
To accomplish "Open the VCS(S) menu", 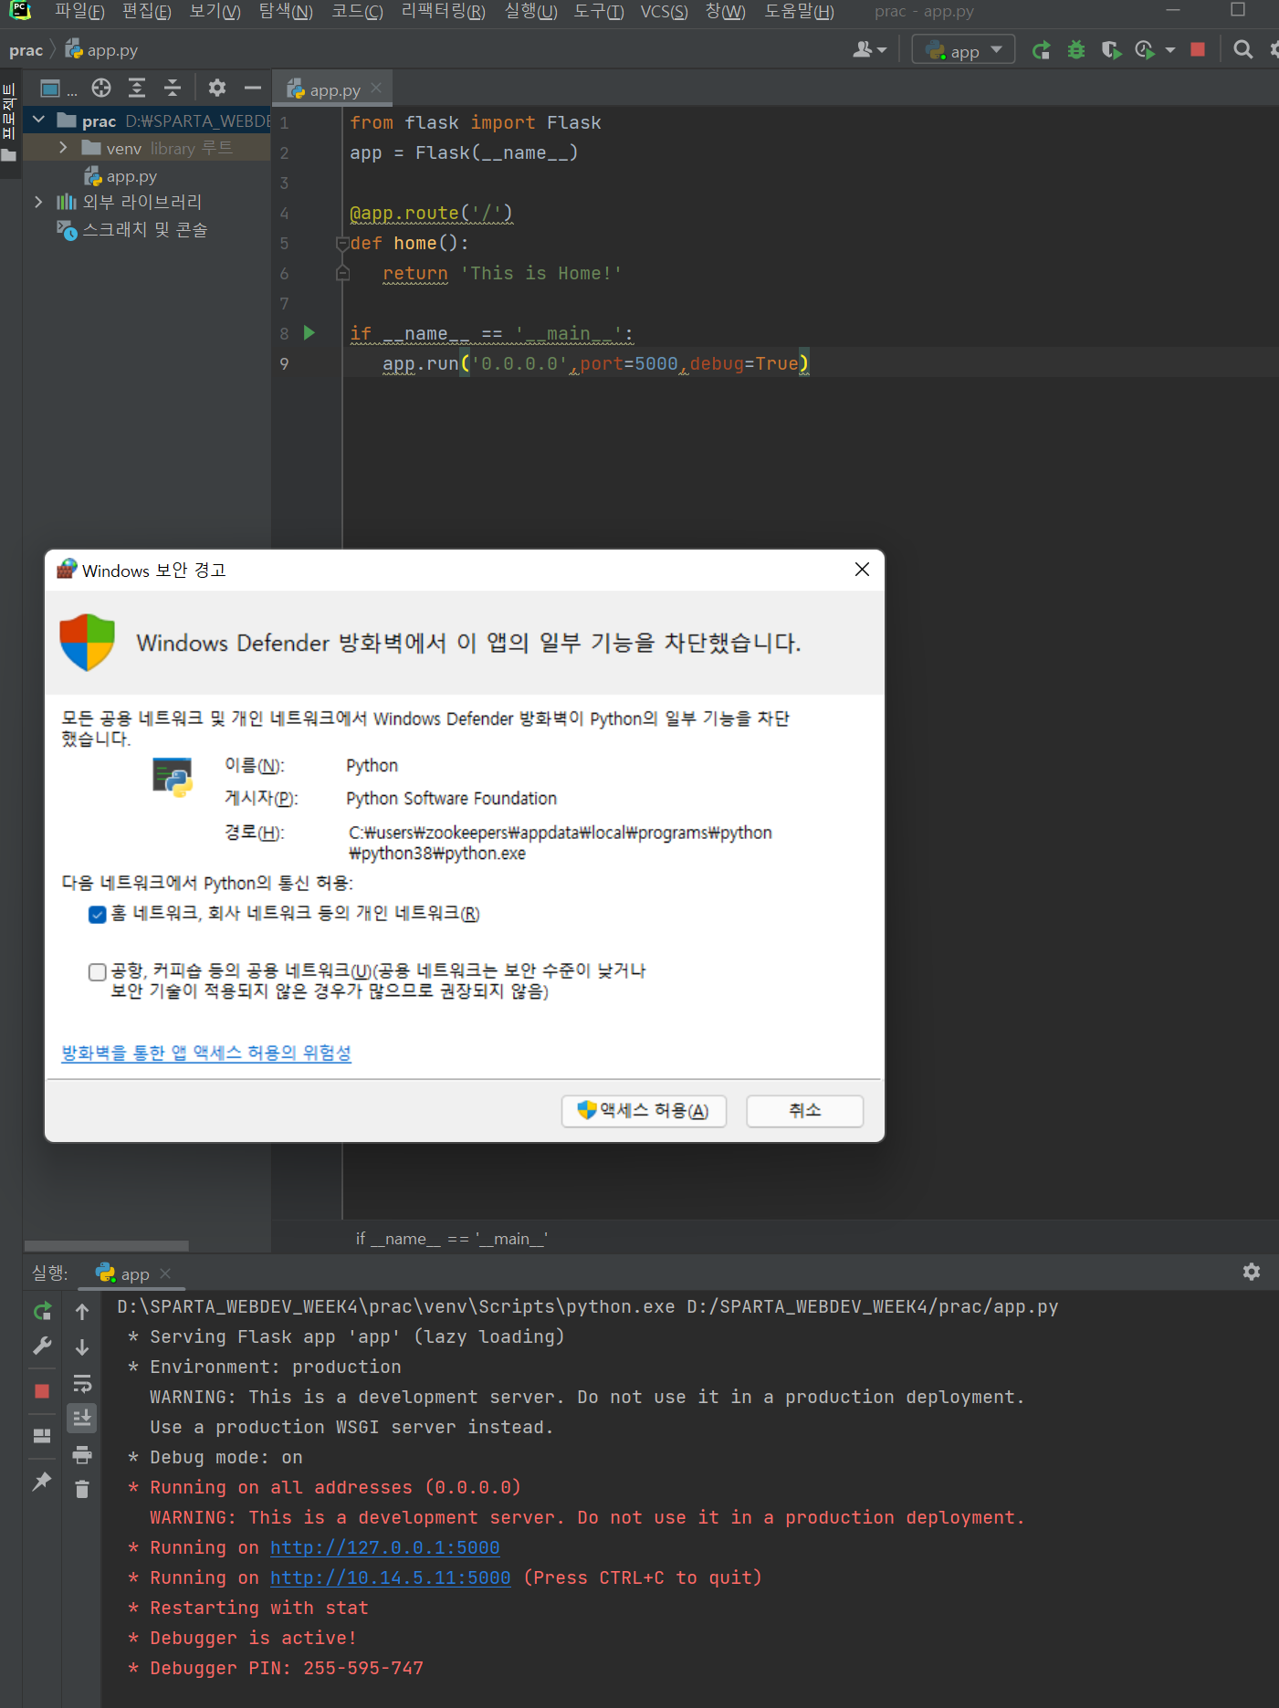I will [664, 12].
